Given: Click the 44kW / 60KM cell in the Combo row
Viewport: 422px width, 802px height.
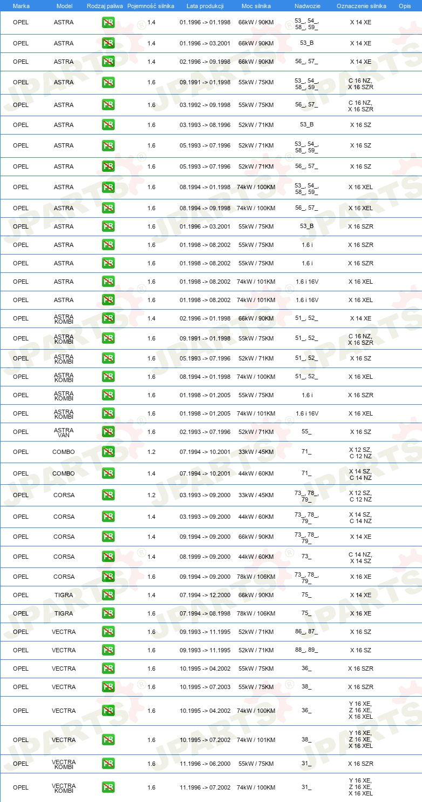Looking at the screenshot, I should 256,473.
